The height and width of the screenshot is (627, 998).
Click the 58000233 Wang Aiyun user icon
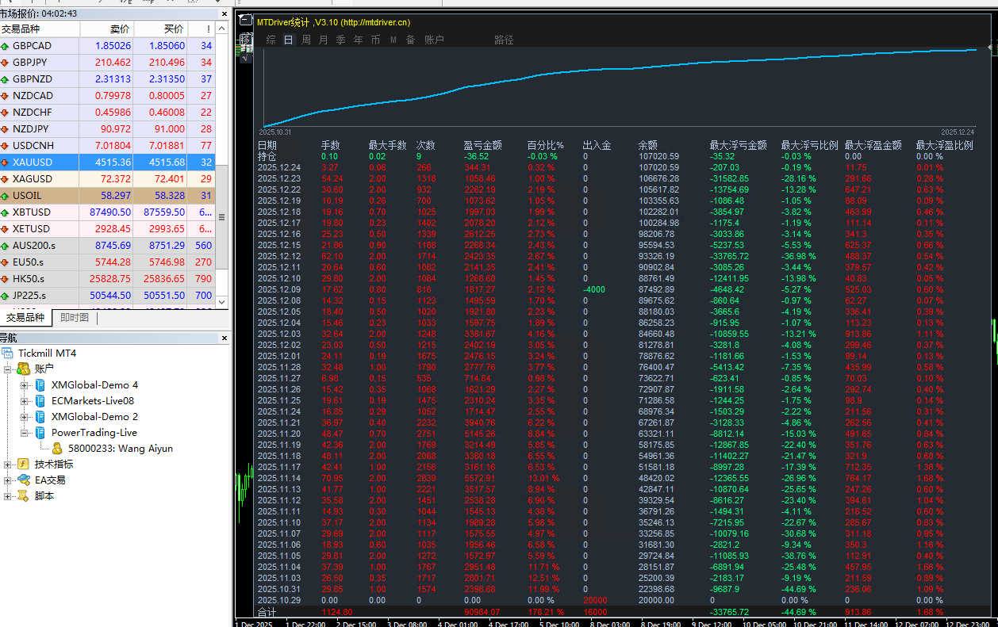click(x=57, y=448)
